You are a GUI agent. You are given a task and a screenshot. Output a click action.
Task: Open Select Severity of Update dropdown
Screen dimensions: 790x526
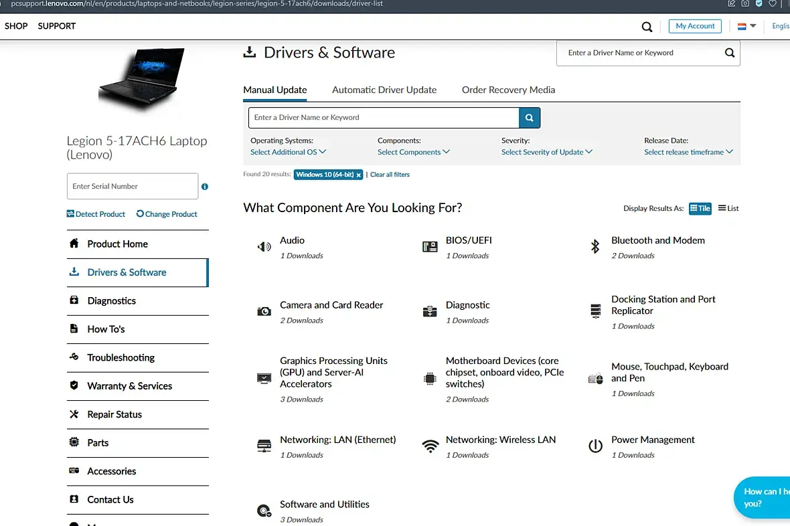click(547, 152)
